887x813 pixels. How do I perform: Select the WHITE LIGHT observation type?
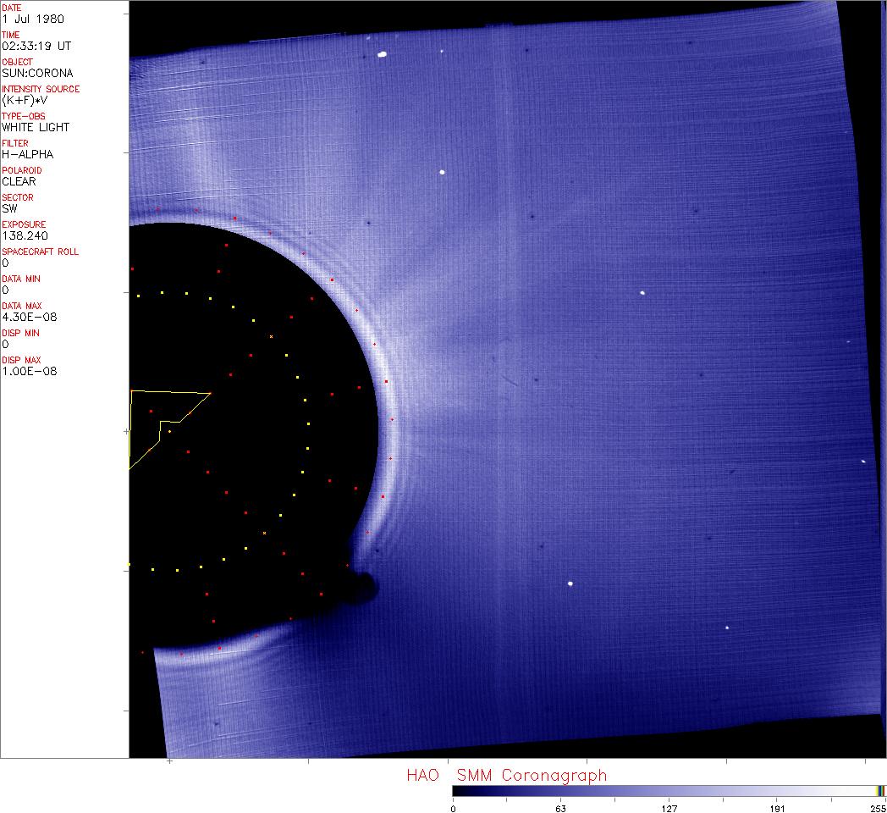click(36, 127)
